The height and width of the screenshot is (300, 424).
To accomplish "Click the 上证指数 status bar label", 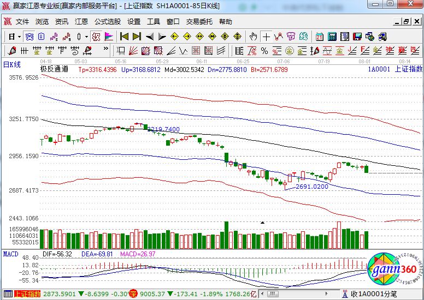I will [27, 294].
